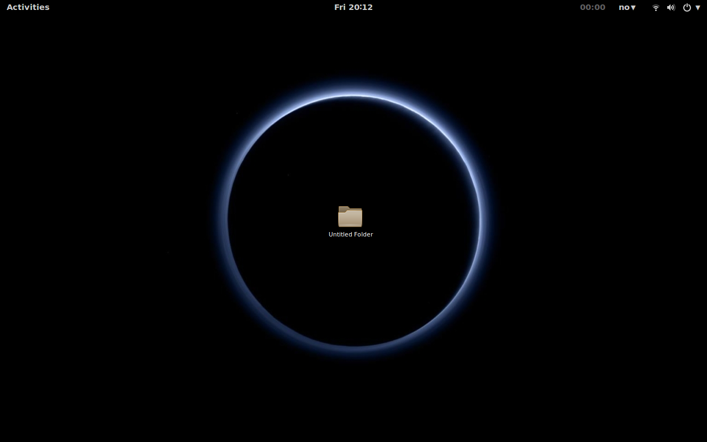Click the 'Untitled Folder' text label

tap(351, 234)
